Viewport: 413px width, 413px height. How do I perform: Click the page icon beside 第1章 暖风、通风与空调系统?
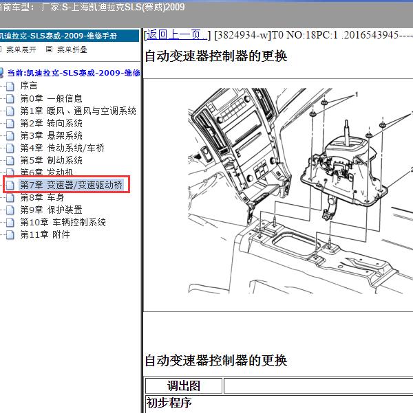coord(10,111)
